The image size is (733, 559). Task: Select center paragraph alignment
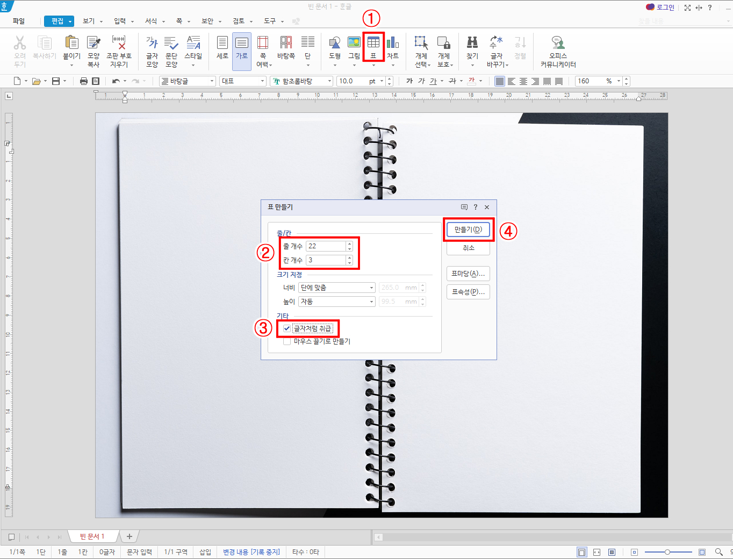(523, 81)
